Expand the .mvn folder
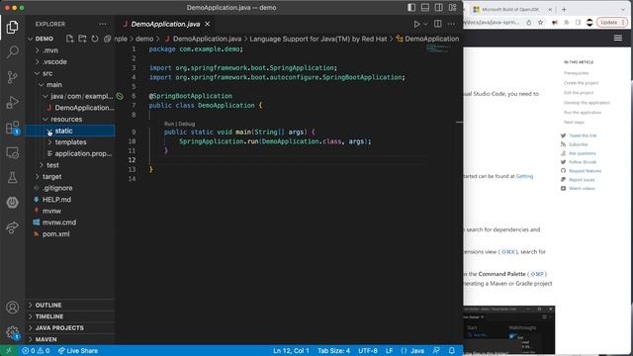 pyautogui.click(x=70, y=50)
